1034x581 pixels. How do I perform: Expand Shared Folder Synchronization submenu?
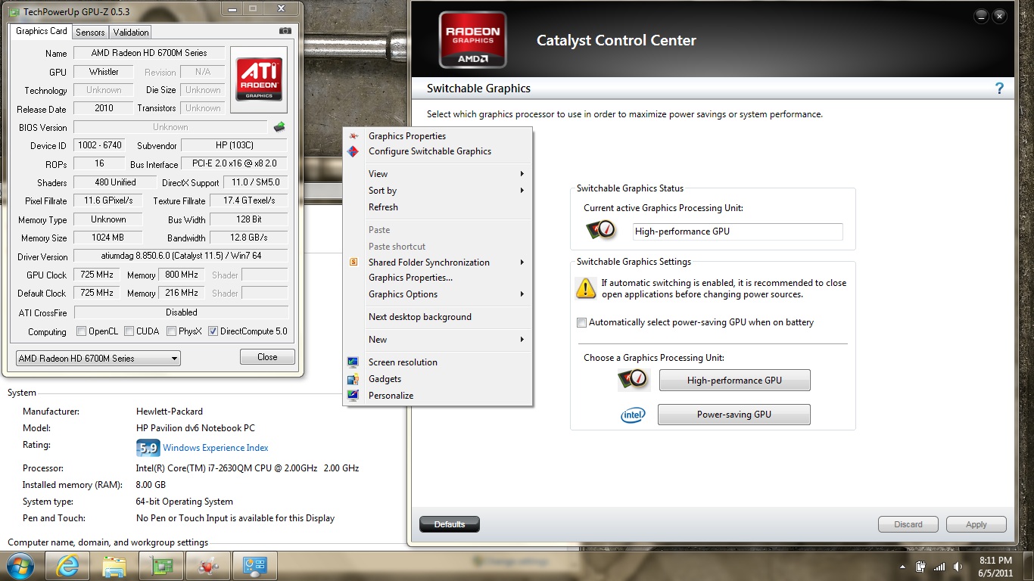pyautogui.click(x=439, y=263)
